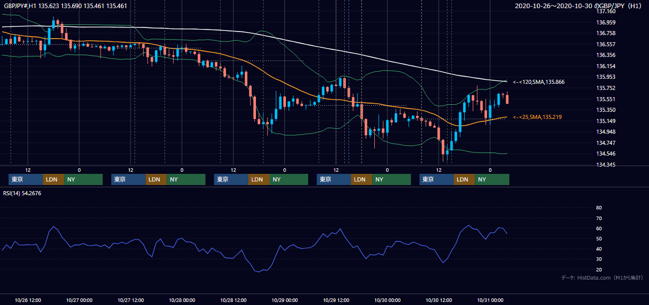Select the 120 SMA label 135.866

coord(539,82)
